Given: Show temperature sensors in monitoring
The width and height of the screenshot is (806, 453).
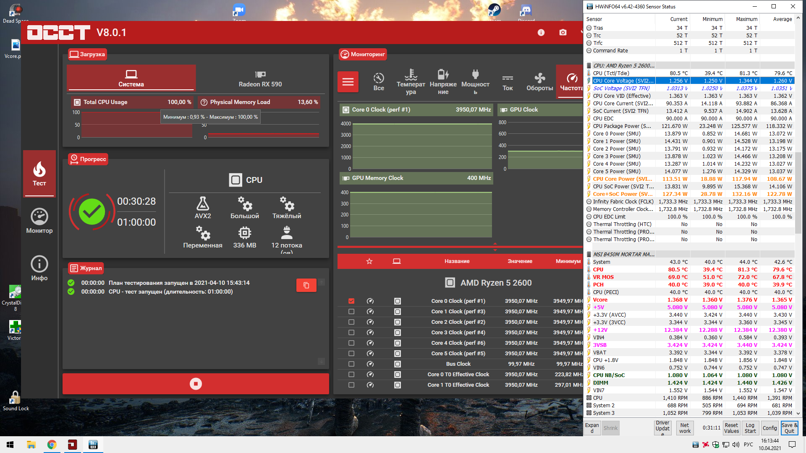Looking at the screenshot, I should (x=411, y=82).
